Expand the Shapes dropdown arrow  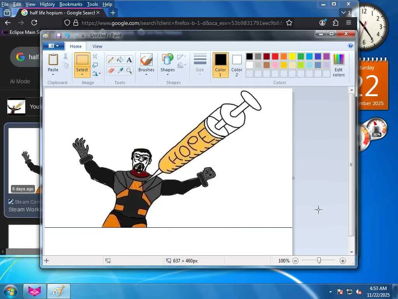[x=168, y=74]
